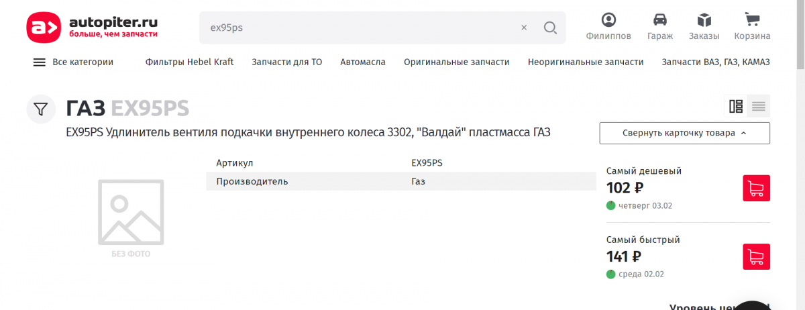Expand the Все категории hamburger menu
805x310 pixels.
(73, 62)
